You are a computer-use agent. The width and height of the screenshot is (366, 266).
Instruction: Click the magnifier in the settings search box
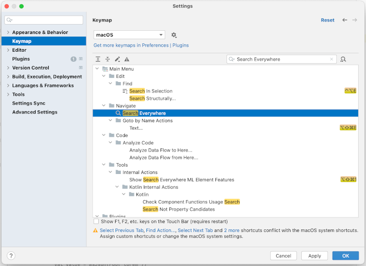click(9, 20)
